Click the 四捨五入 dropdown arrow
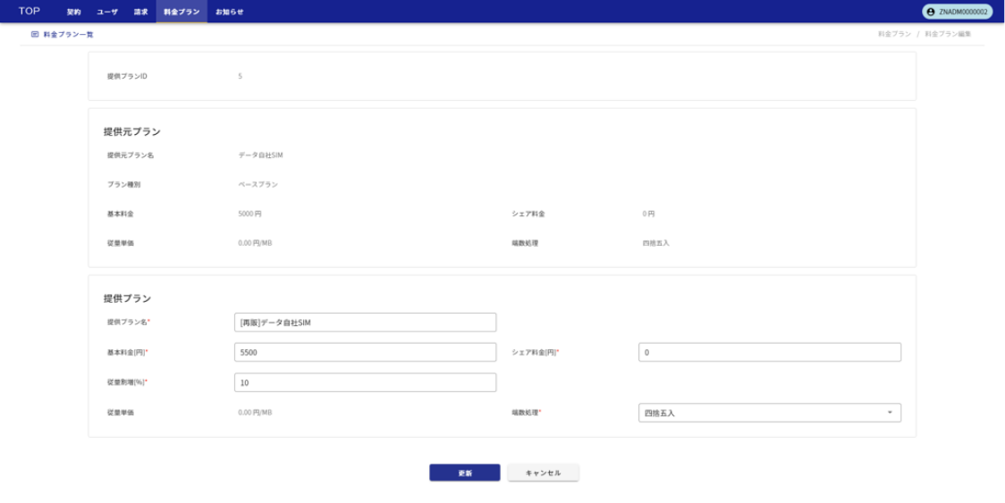Viewport: 1005px width, 503px height. 890,413
